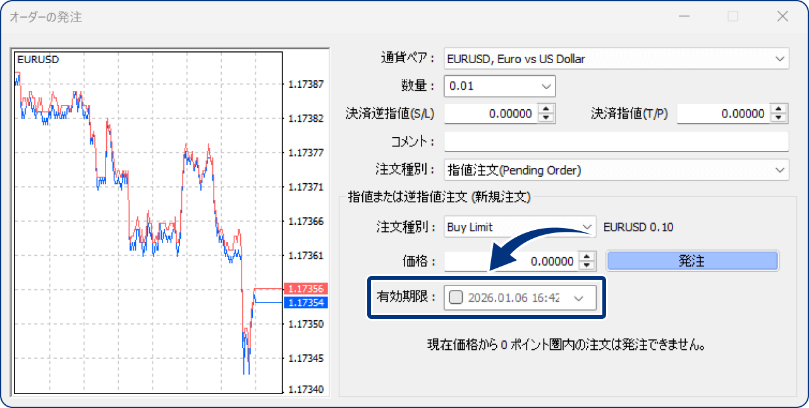
Task: Increase the 決済逆指値(S/L) value
Action: [547, 110]
